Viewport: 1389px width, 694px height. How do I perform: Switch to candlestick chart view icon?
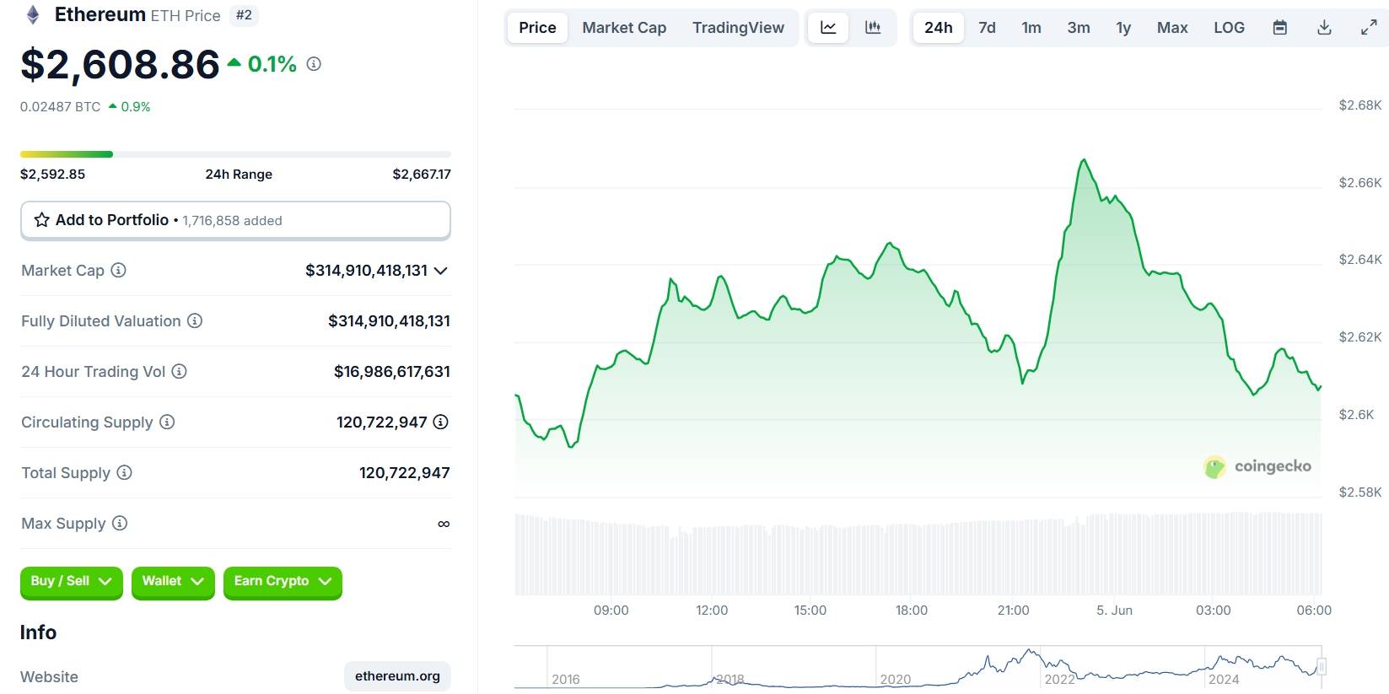(x=873, y=28)
